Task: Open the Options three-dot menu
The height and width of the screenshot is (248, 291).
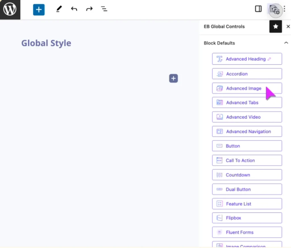Action: tap(284, 9)
